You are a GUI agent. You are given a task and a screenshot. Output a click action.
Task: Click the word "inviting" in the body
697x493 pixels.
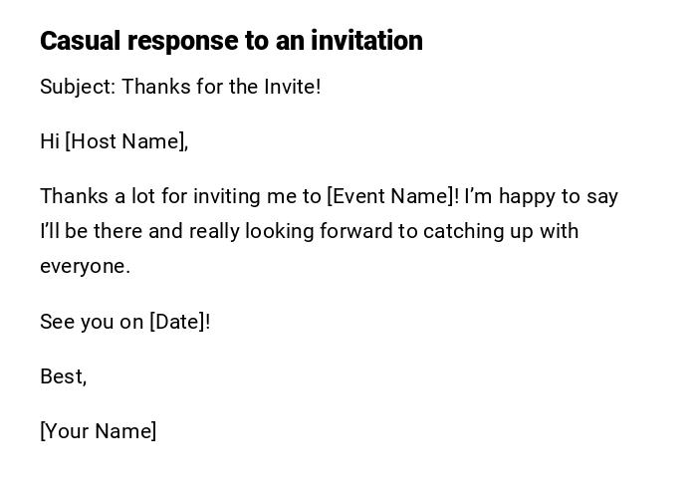tap(226, 196)
